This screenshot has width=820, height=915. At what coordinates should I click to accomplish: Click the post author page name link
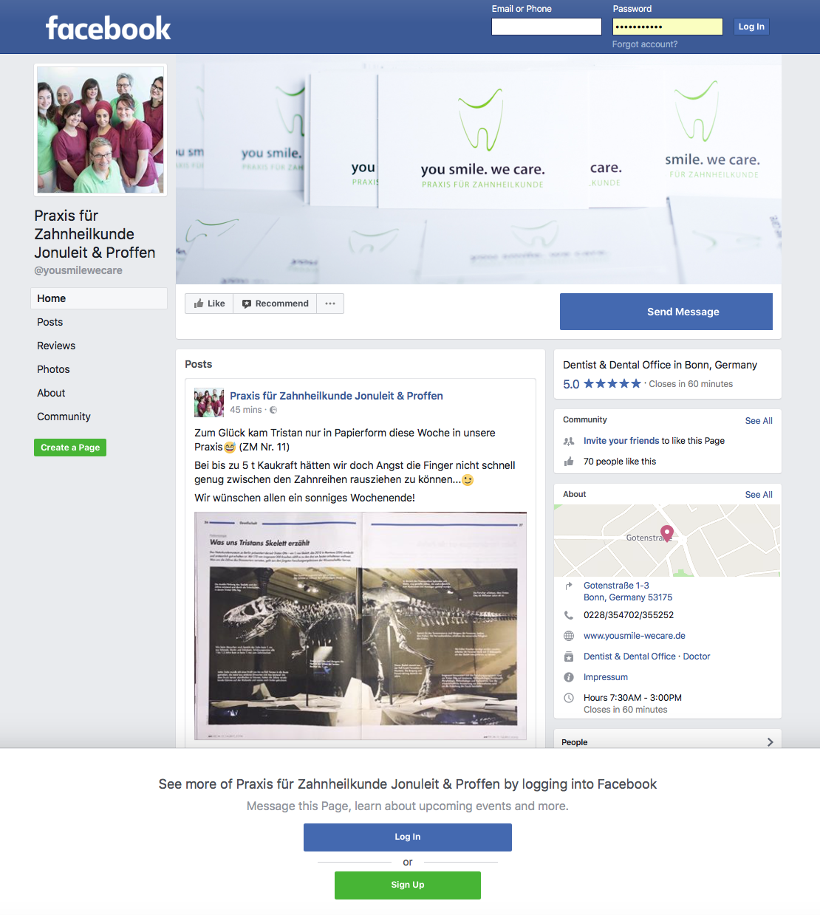click(x=336, y=396)
